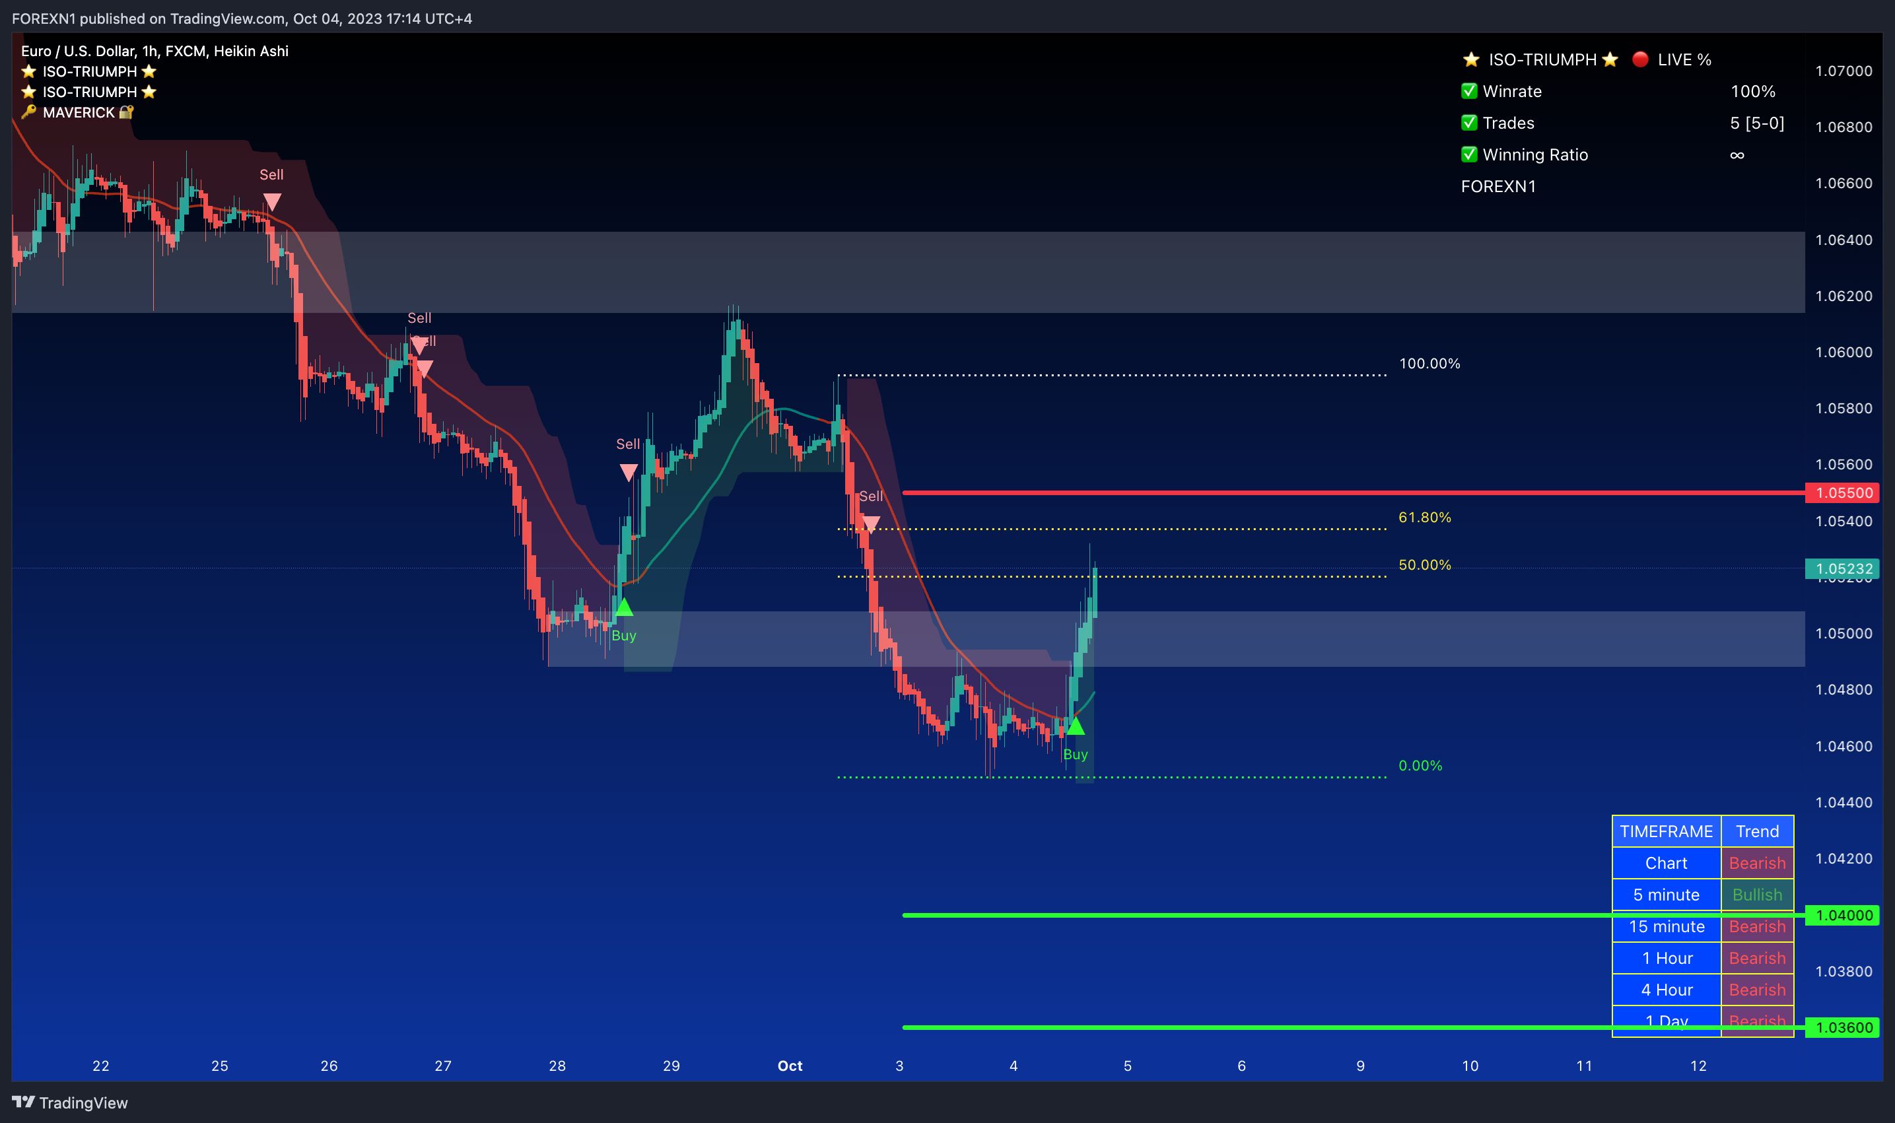This screenshot has height=1123, width=1895.
Task: Select the red horizontal line at 1.05500
Action: [x=1353, y=493]
